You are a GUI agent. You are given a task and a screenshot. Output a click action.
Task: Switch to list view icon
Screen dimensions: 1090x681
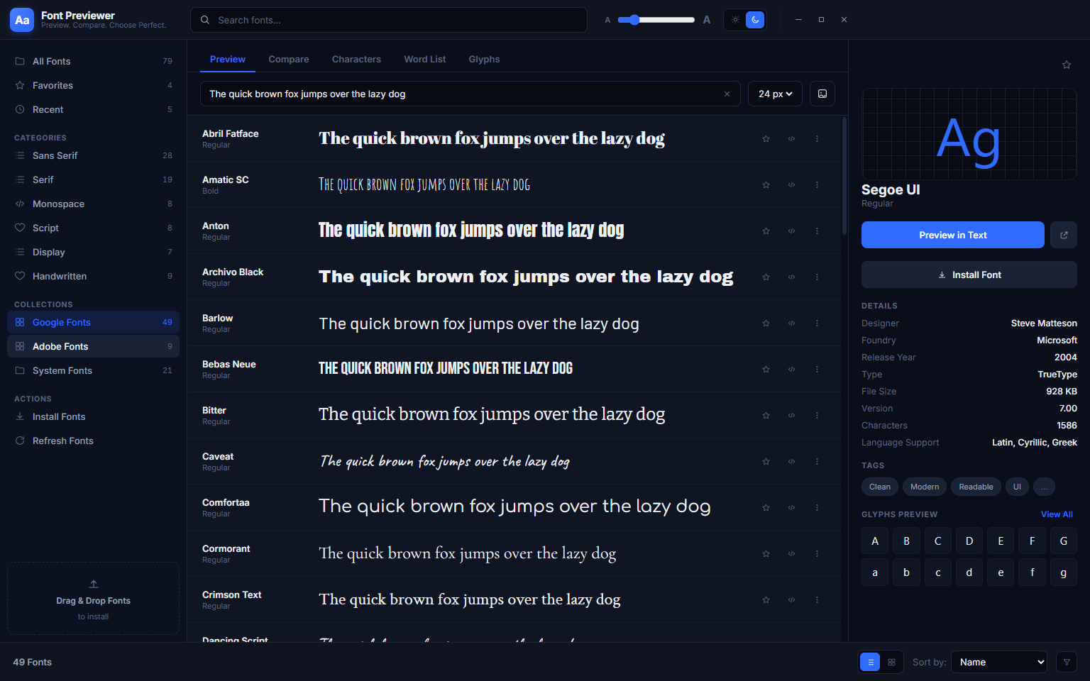[x=870, y=662]
